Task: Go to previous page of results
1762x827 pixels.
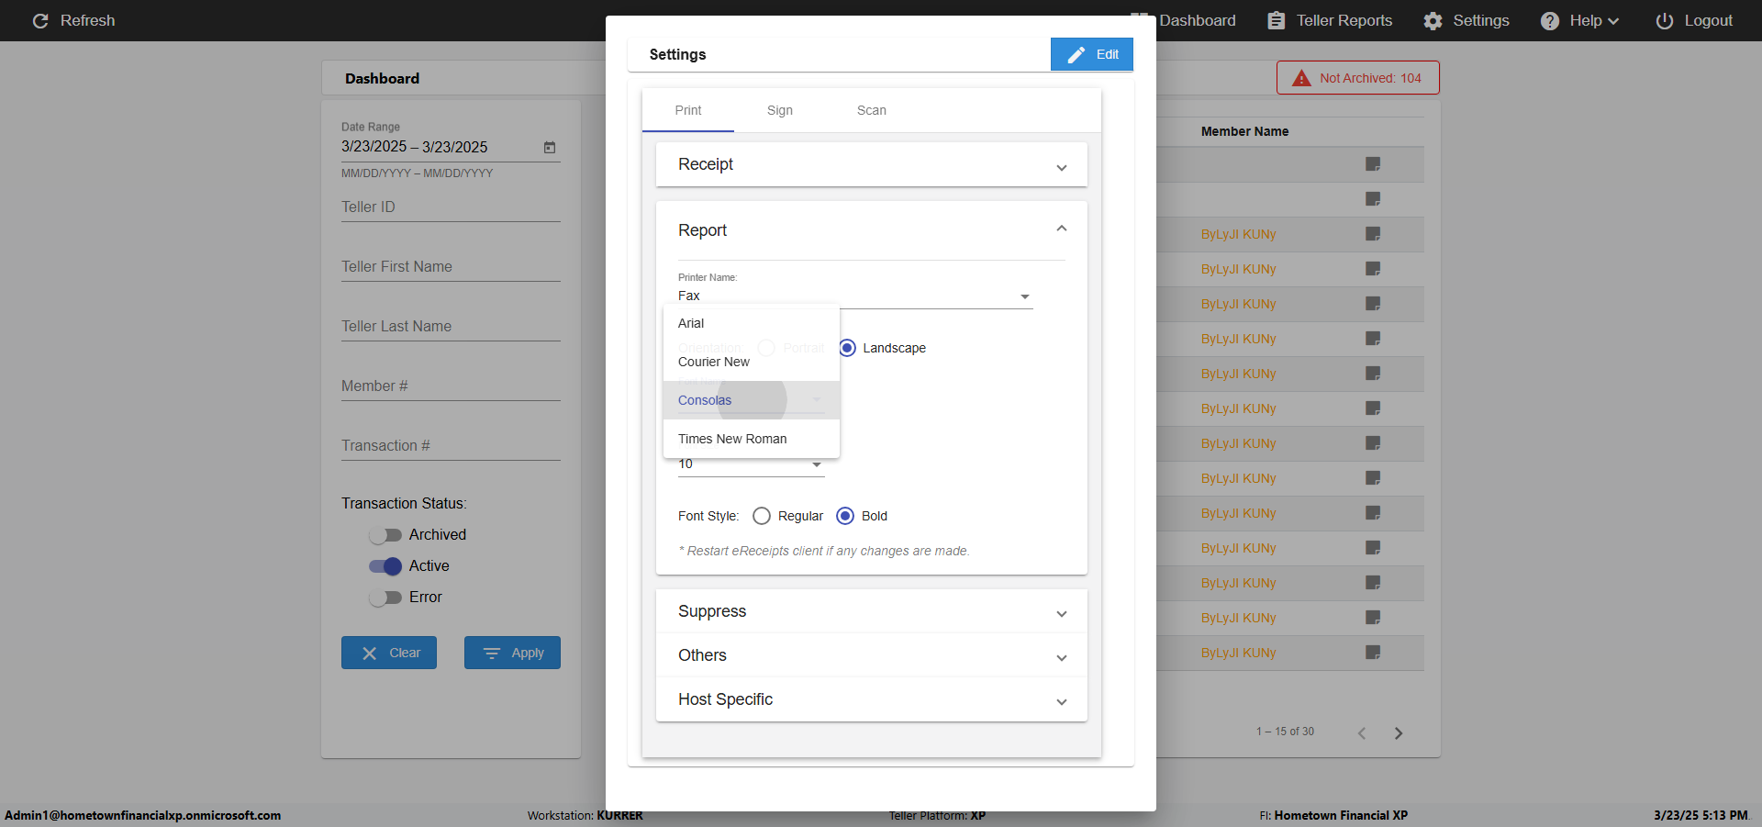Action: click(1362, 732)
